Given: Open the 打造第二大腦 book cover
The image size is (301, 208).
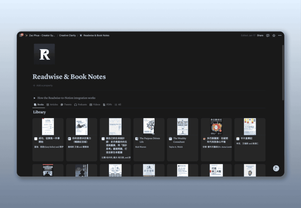Looking at the screenshot, I should point(216,170).
